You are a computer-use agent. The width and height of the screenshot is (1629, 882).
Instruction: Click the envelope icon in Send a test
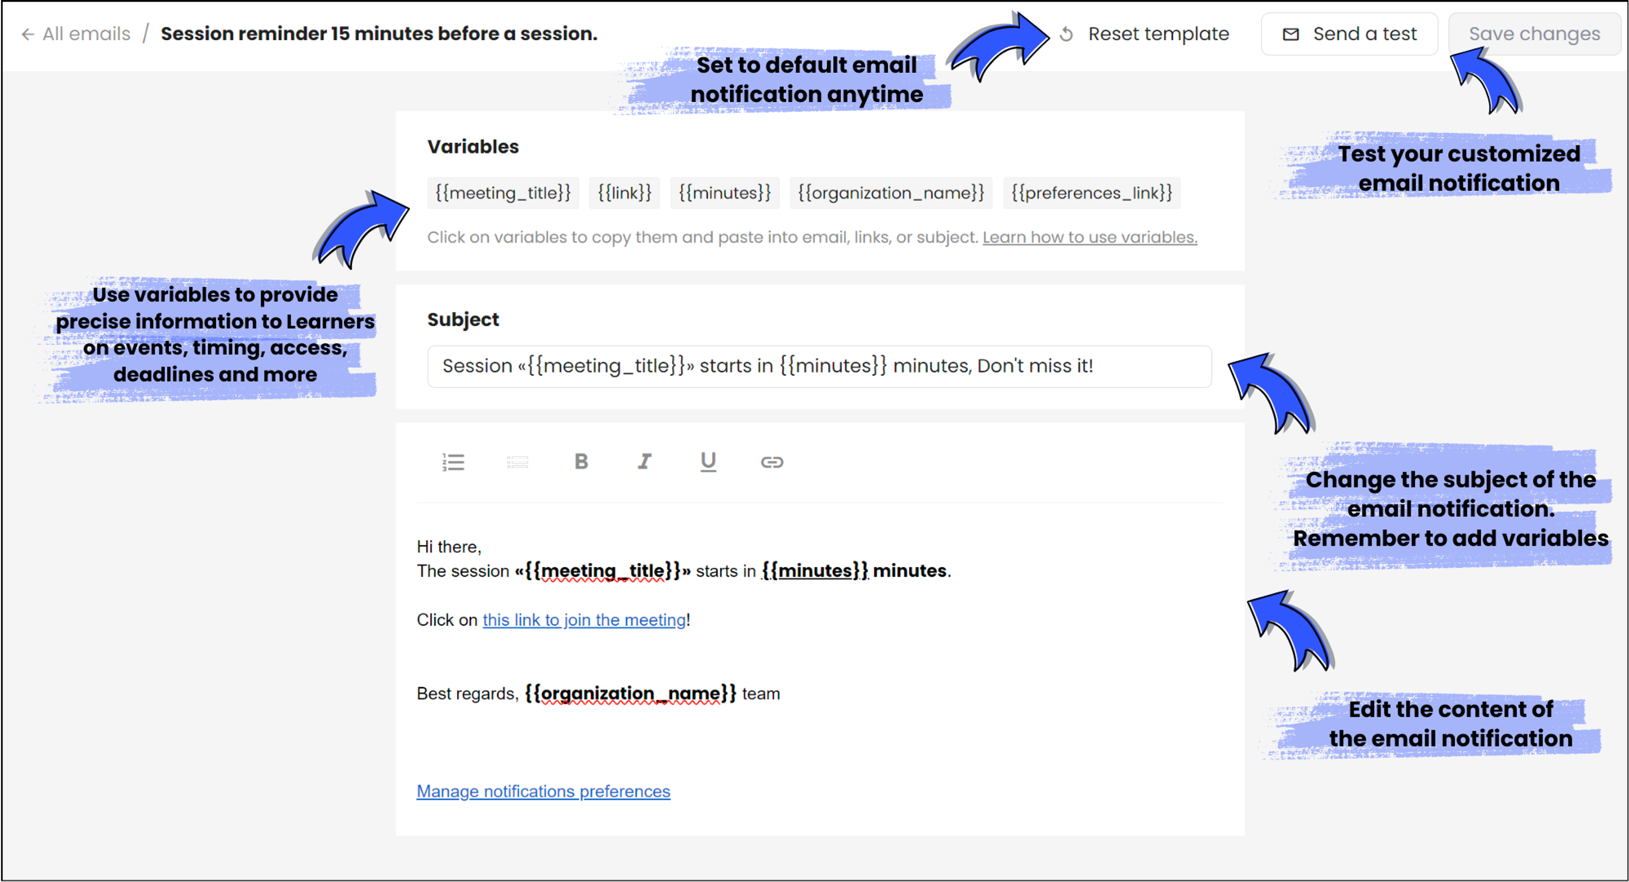(x=1290, y=34)
